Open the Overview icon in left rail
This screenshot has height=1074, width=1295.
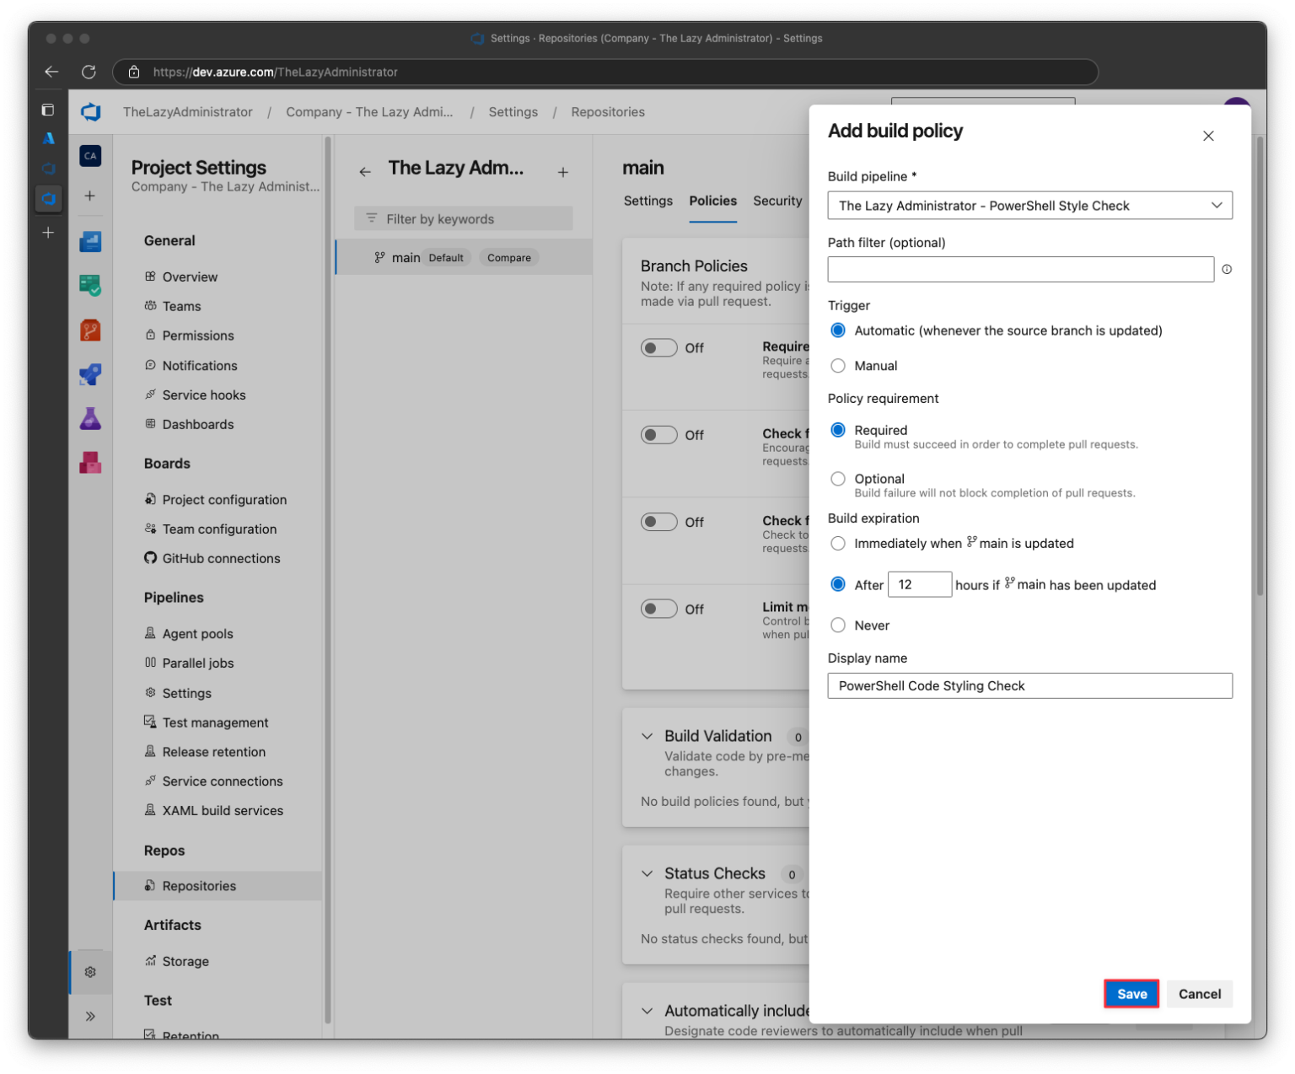(90, 242)
